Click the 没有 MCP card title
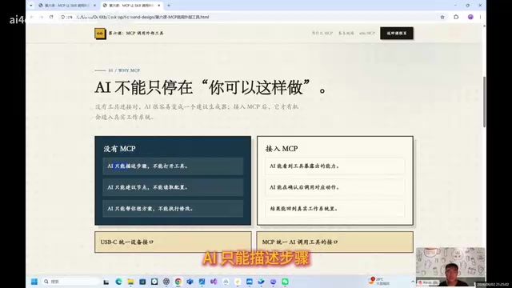The image size is (512, 288). [x=119, y=149]
